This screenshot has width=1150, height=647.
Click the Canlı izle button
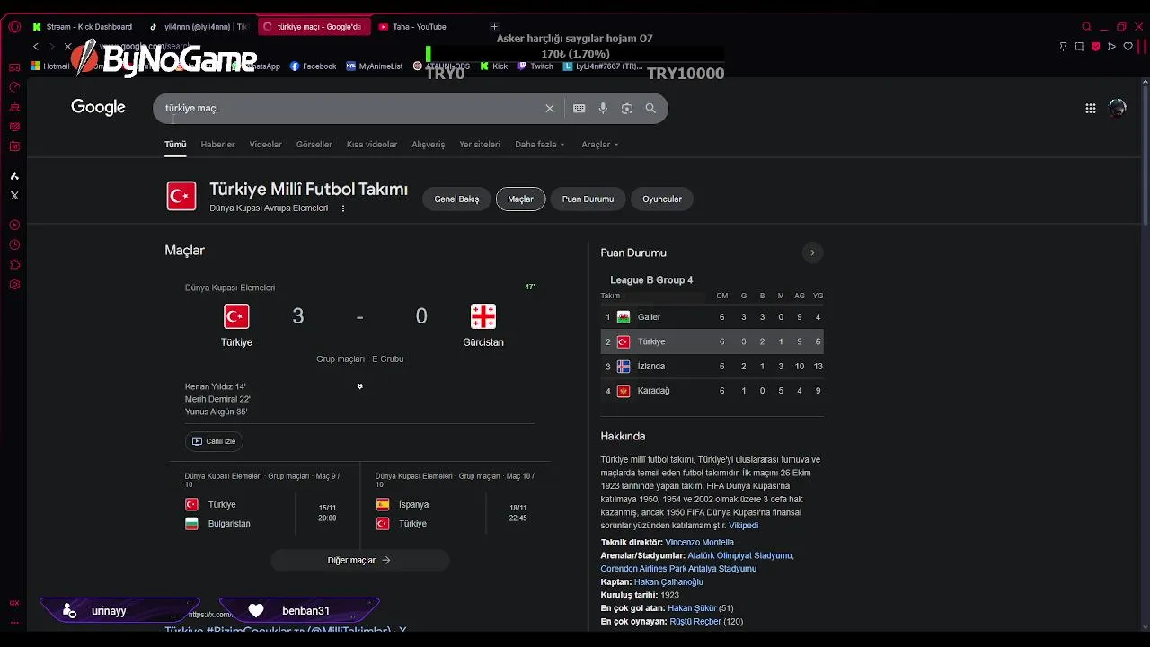tap(214, 441)
